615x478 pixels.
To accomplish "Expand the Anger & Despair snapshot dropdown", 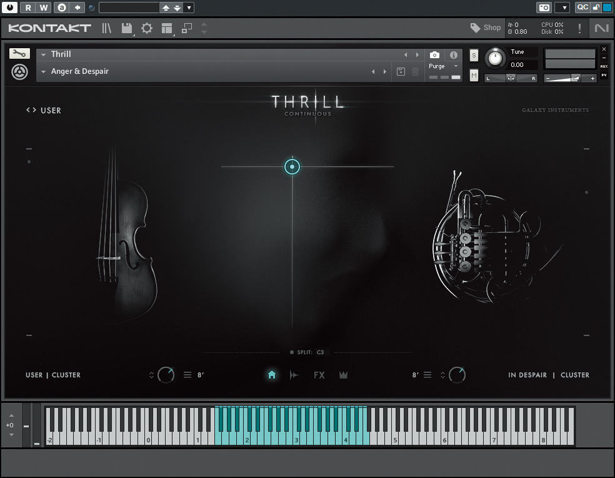I will tap(44, 71).
